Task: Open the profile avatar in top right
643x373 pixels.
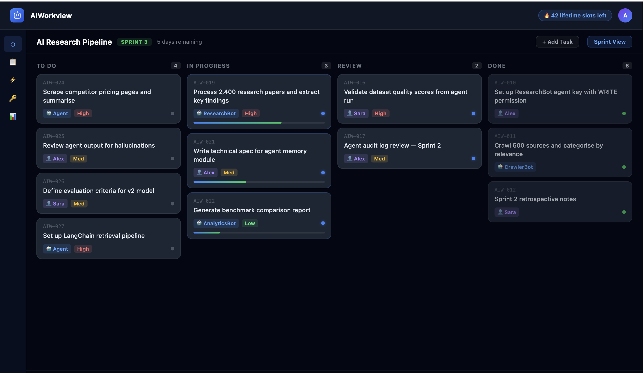Action: [625, 15]
